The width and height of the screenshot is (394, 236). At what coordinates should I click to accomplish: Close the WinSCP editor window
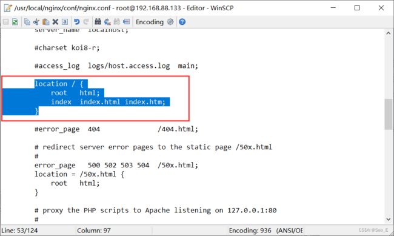(x=381, y=8)
